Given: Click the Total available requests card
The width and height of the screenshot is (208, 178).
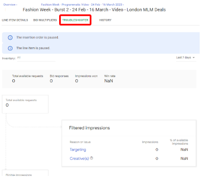Looking at the screenshot, I should 25,104.
